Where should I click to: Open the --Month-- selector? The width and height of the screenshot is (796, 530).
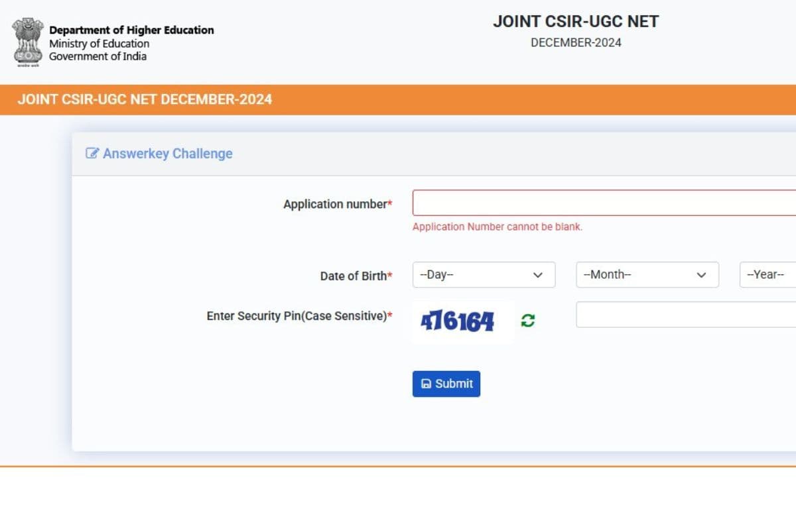[x=647, y=274]
